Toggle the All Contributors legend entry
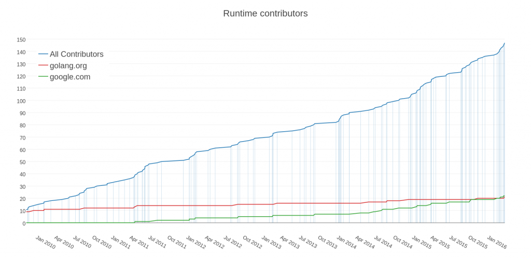This screenshot has width=531, height=259. click(x=71, y=54)
